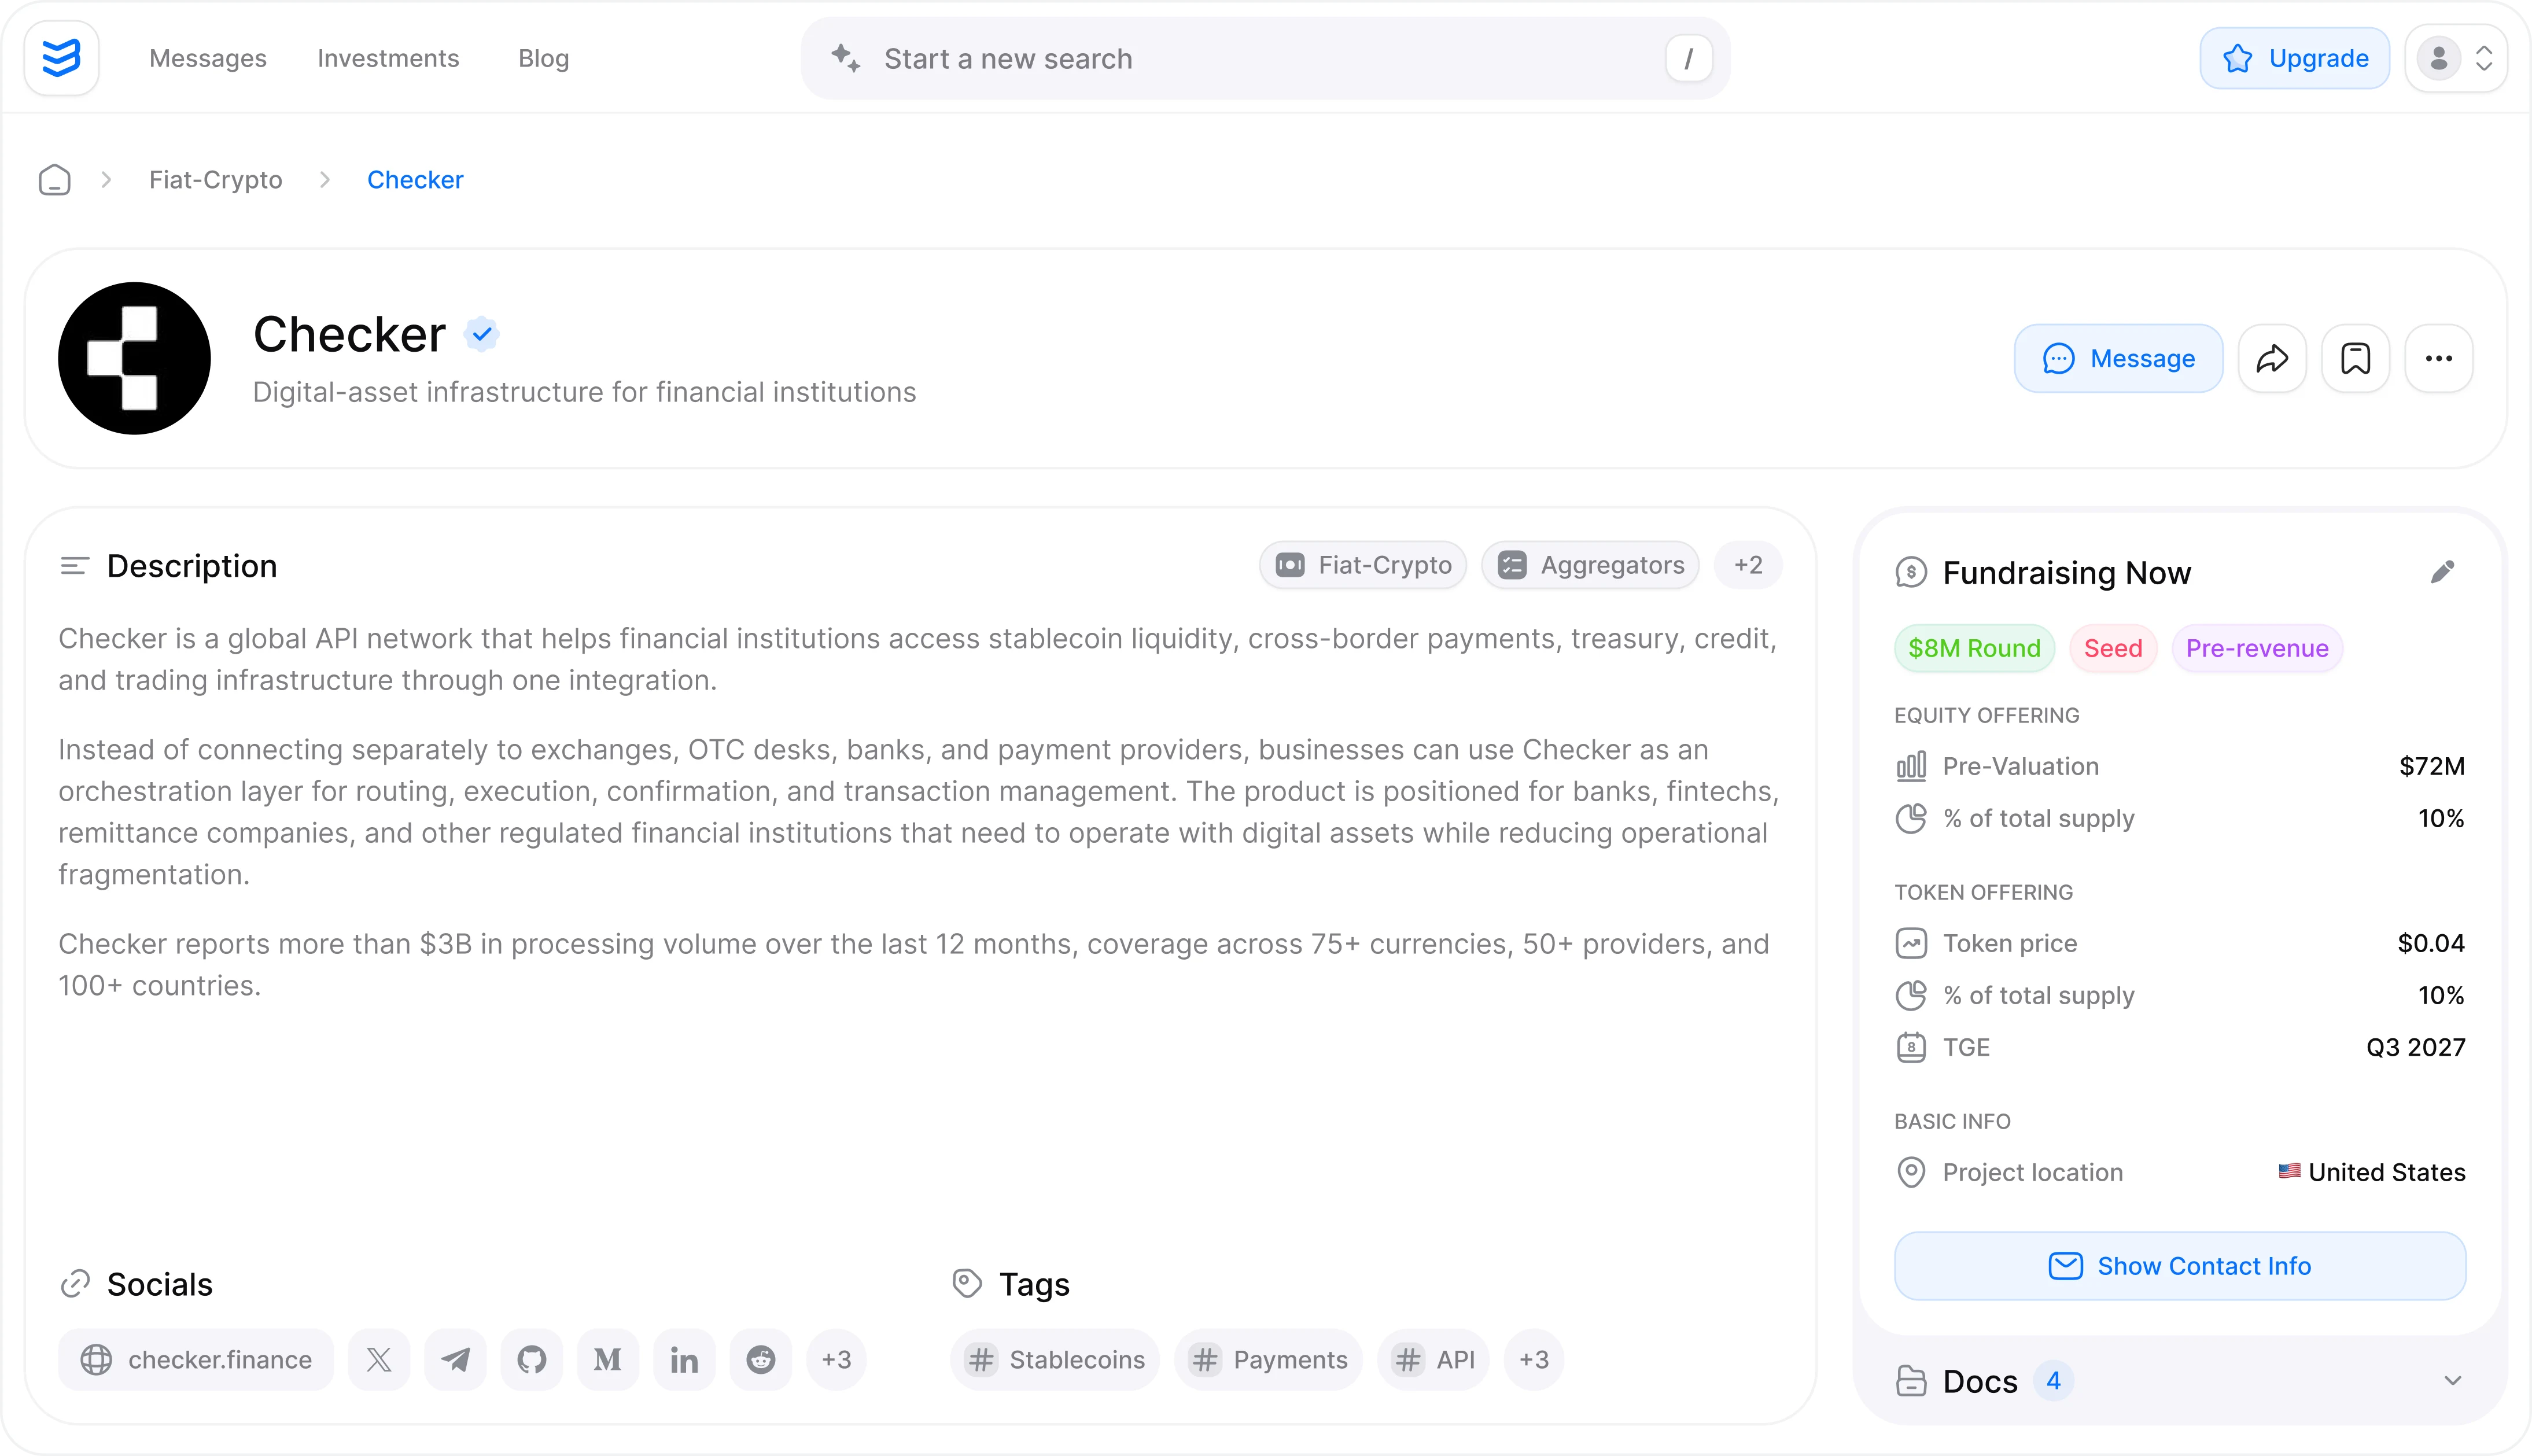Open the user account switcher
The width and height of the screenshot is (2532, 1456).
point(2456,58)
